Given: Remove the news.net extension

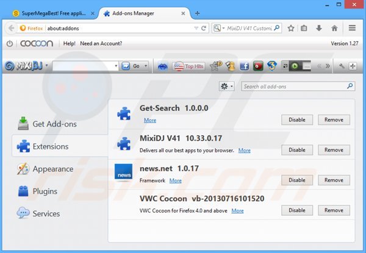Looking at the screenshot, I should click(x=334, y=180).
